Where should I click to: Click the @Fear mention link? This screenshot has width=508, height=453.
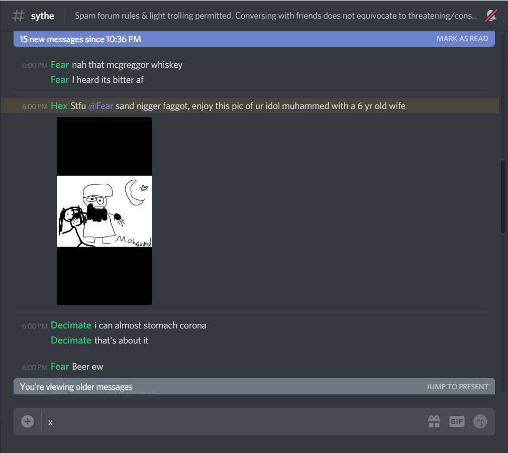[x=101, y=106]
